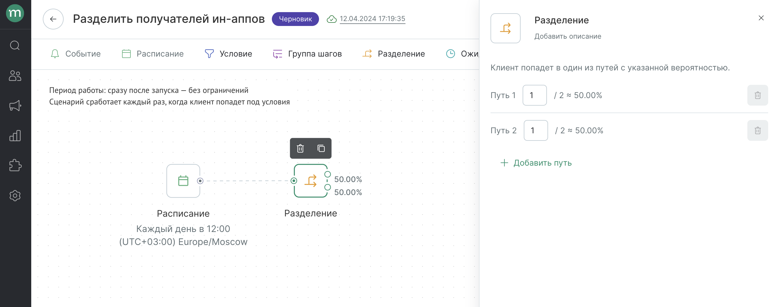Select the Разделение node on canvas
Image resolution: width=778 pixels, height=307 pixels.
point(311,181)
